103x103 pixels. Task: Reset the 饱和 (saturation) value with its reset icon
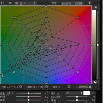47,87
